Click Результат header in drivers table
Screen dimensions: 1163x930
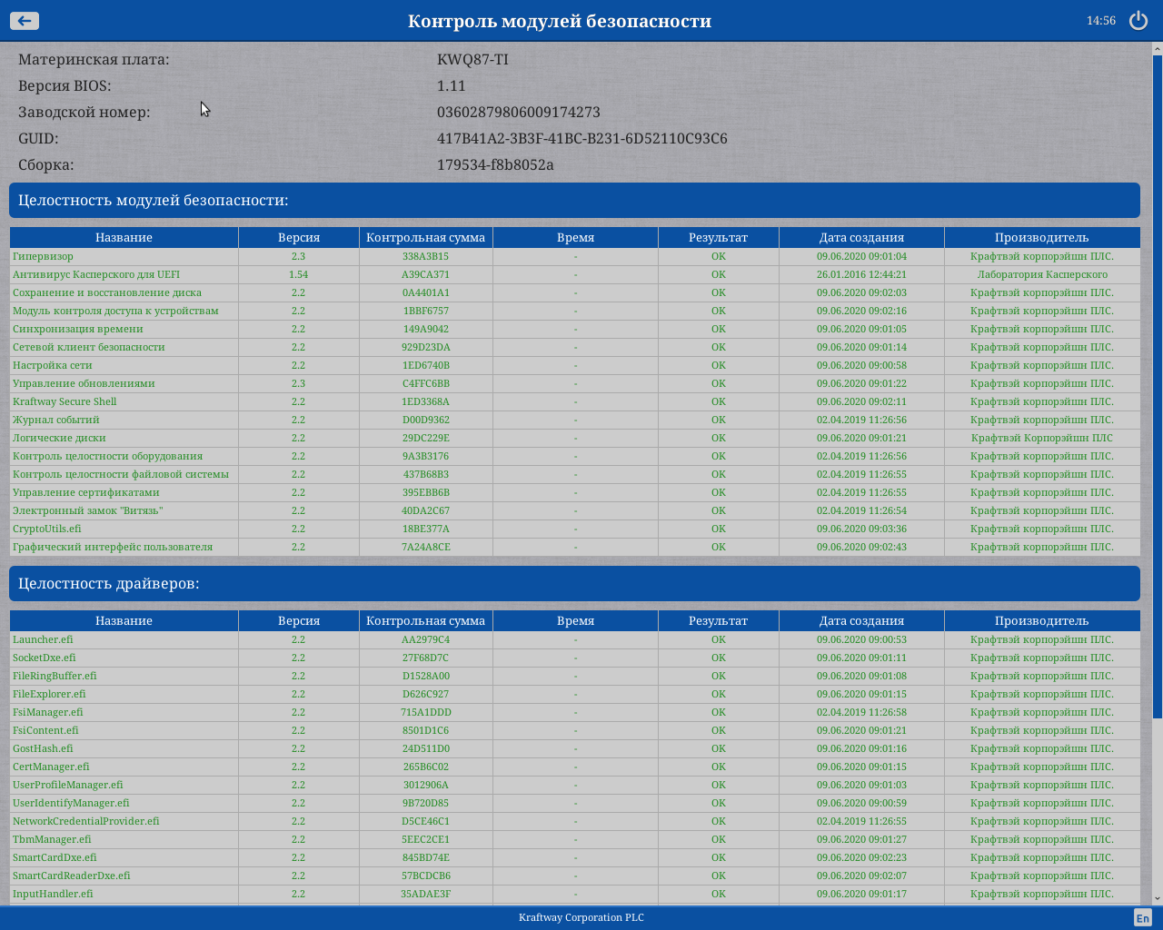click(718, 620)
